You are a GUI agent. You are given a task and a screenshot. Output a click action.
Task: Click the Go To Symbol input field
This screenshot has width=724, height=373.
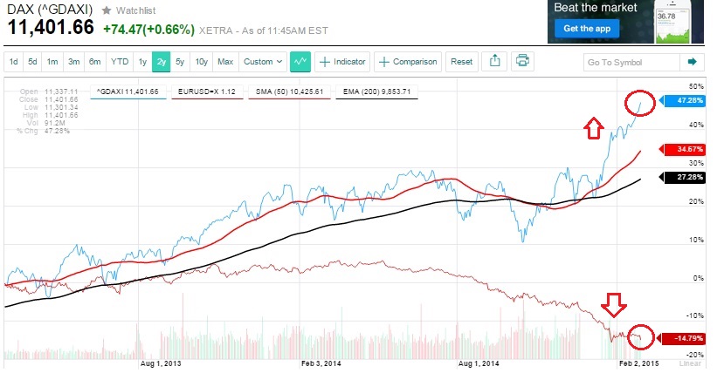pyautogui.click(x=631, y=62)
